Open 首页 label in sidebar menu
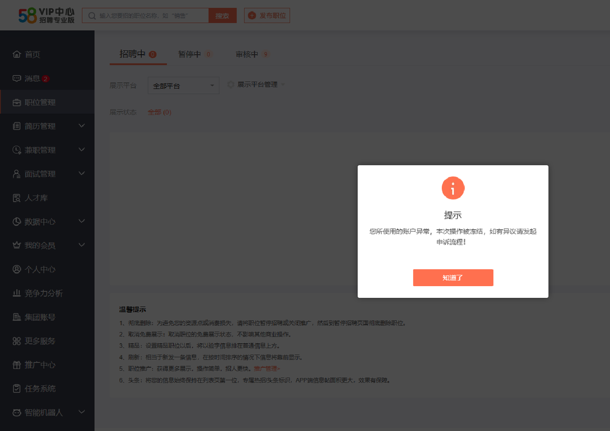The width and height of the screenshot is (610, 431). pos(33,55)
